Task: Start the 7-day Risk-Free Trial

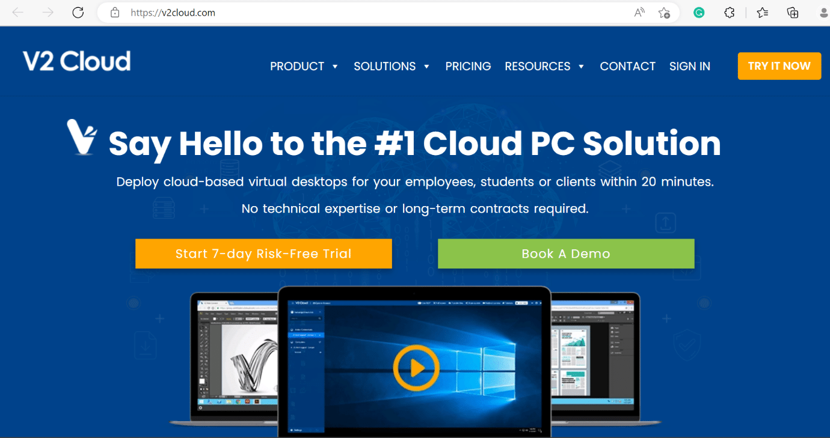Action: (x=263, y=254)
